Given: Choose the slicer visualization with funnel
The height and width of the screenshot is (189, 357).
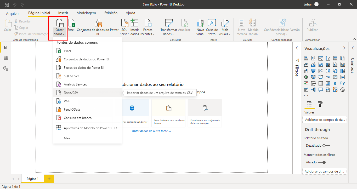Looking at the screenshot, I should pyautogui.click(x=313, y=83).
